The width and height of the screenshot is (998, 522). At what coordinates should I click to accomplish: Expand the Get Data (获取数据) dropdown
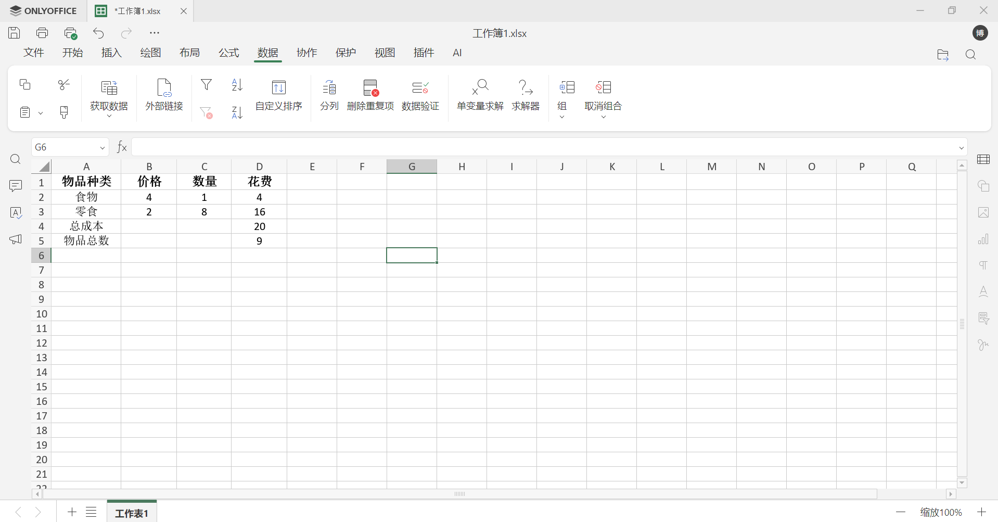pos(109,116)
